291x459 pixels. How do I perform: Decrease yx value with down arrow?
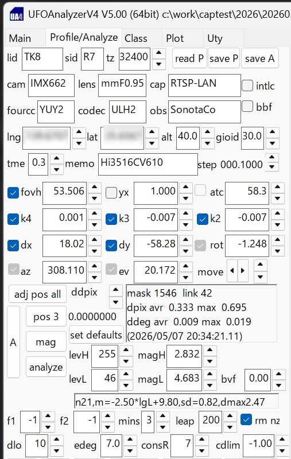(x=185, y=198)
